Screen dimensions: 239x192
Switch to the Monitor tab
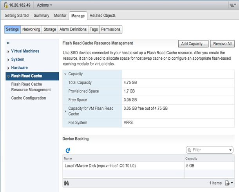point(60,16)
